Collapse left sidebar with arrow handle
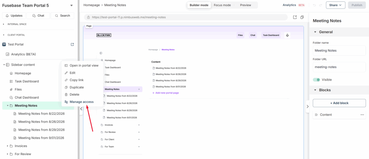 (81, 108)
